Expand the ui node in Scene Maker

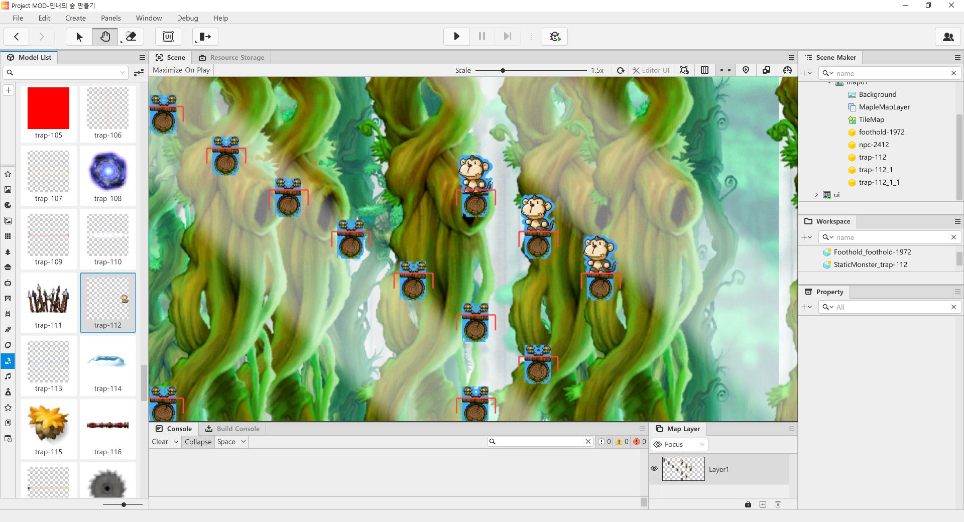(816, 195)
